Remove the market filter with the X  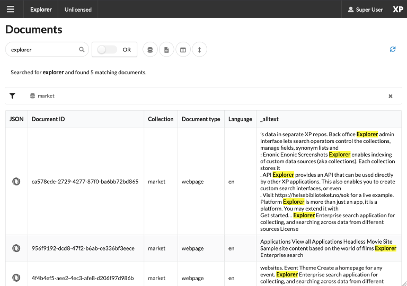pyautogui.click(x=391, y=96)
